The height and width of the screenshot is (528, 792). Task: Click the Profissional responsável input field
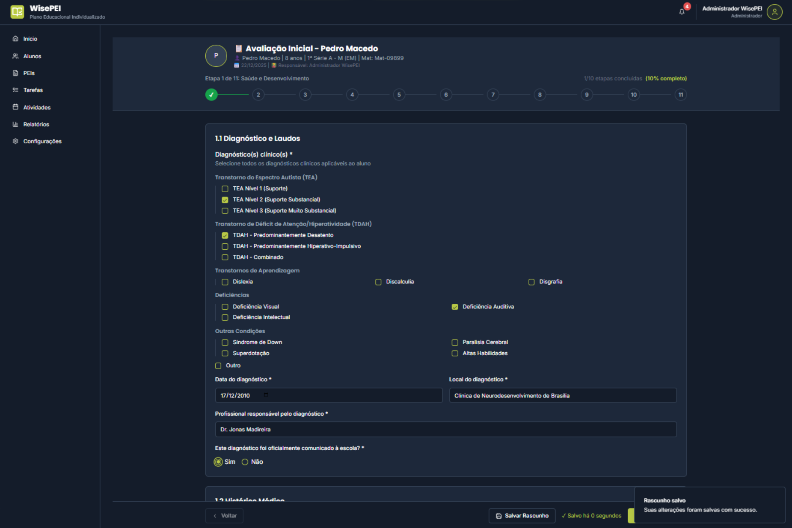(x=446, y=430)
